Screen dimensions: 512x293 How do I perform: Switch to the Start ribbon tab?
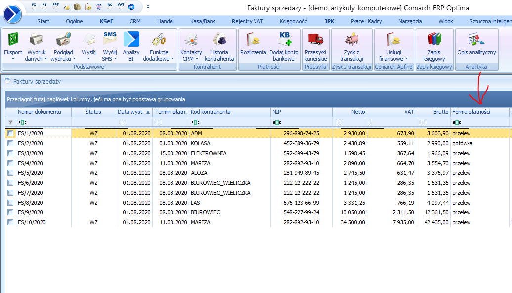click(x=43, y=21)
